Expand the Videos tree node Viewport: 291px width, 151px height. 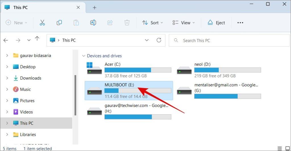(7, 112)
